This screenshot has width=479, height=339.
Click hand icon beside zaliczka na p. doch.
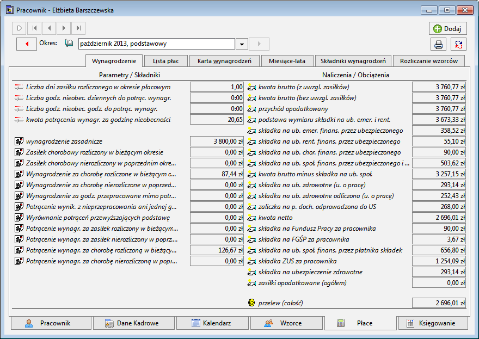pos(251,207)
